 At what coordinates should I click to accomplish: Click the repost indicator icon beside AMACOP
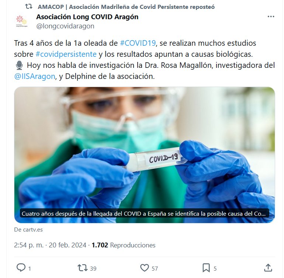(x=29, y=7)
